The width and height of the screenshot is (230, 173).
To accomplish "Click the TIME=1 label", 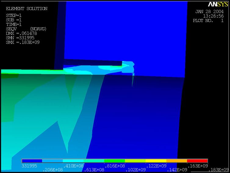I will 14,24.
